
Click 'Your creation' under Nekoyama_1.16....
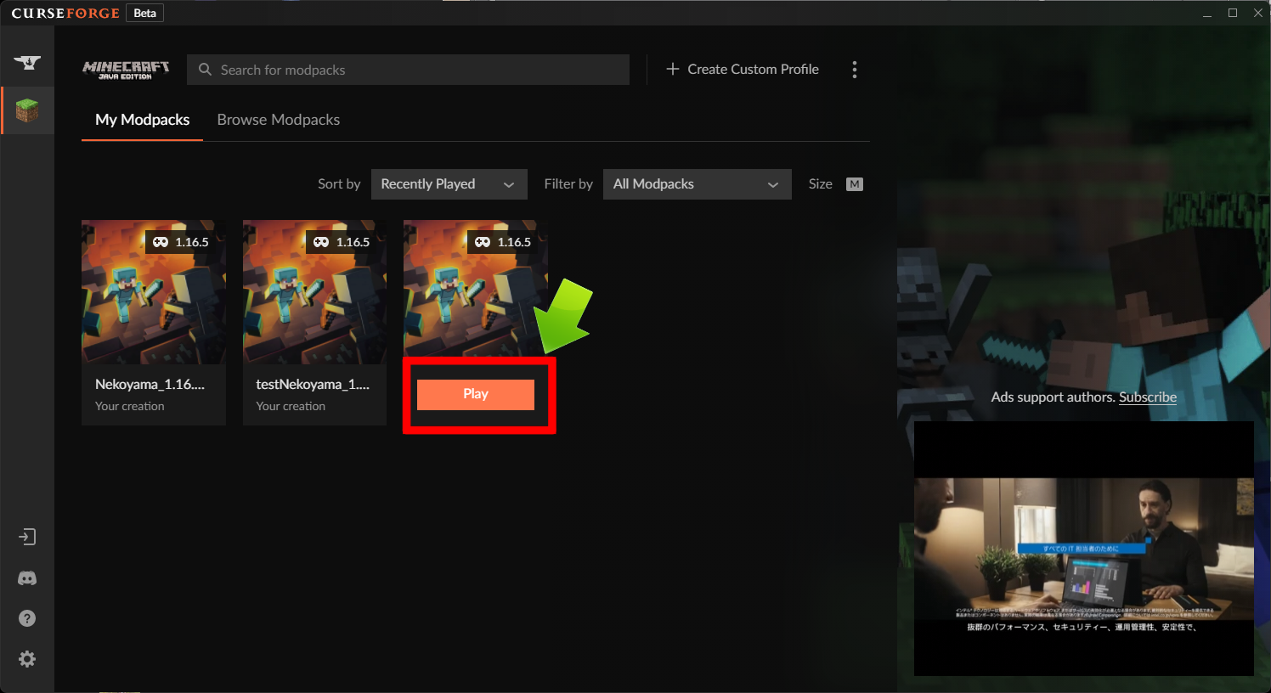130,406
